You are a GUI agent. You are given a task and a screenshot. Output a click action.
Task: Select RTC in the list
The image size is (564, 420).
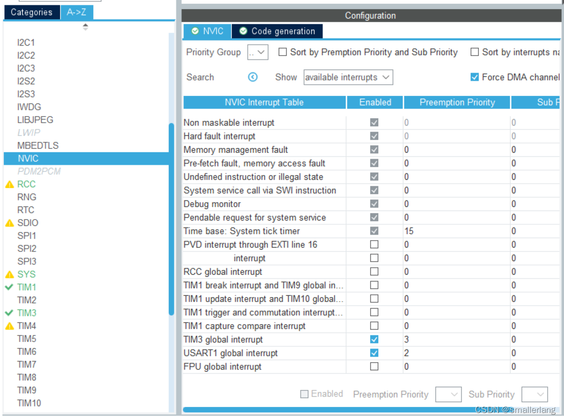[x=26, y=210]
